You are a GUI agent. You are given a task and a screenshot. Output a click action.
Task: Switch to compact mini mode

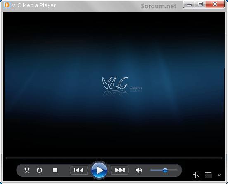[x=219, y=175]
